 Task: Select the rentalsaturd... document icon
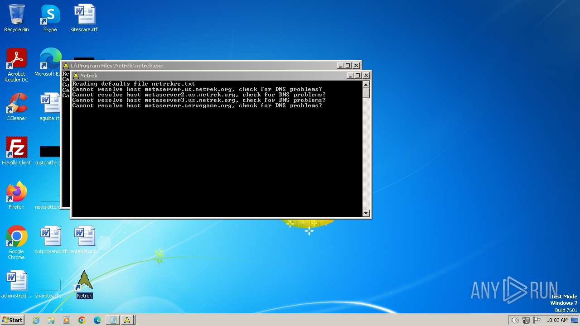(84, 240)
